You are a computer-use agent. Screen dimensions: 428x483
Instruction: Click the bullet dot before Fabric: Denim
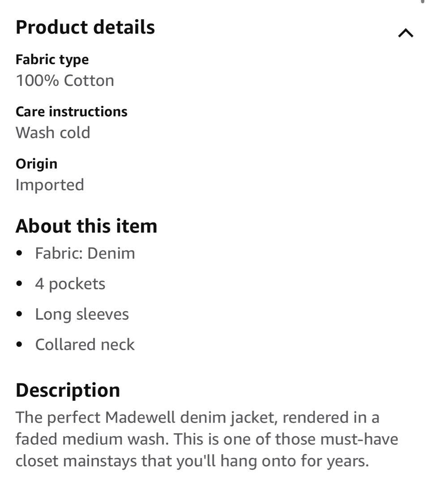click(x=19, y=253)
